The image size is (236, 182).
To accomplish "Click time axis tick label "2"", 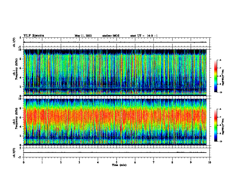I will [61, 162].
